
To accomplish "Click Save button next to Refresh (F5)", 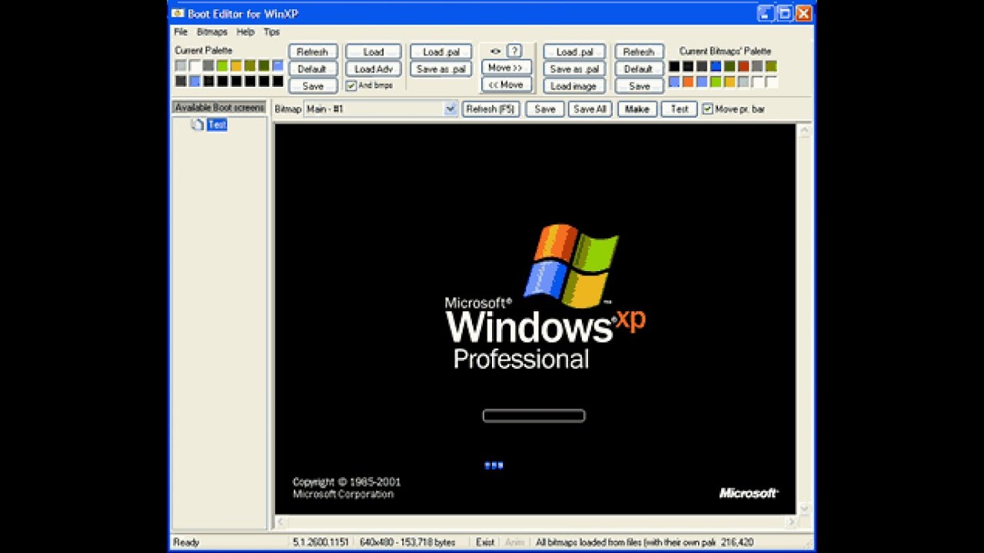I will coord(545,109).
